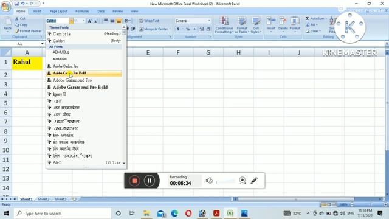Click the Middle Align icon

coord(112,21)
